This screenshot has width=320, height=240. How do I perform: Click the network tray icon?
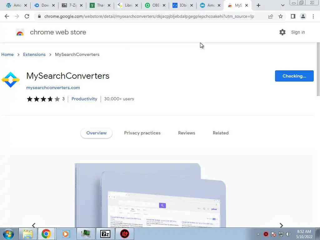pos(281,234)
